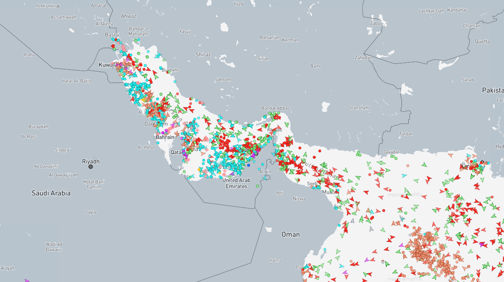
Task: Select a red stationary vessel near Muscat
Action: pos(351,205)
